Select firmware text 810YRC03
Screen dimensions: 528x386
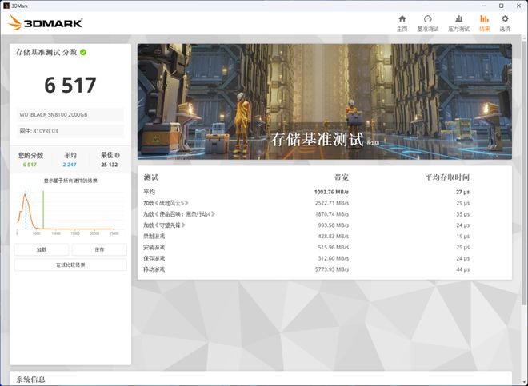click(45, 131)
